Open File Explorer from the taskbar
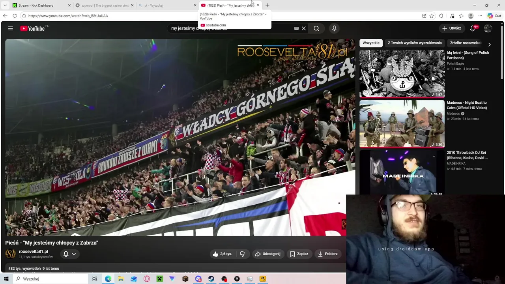 121,279
